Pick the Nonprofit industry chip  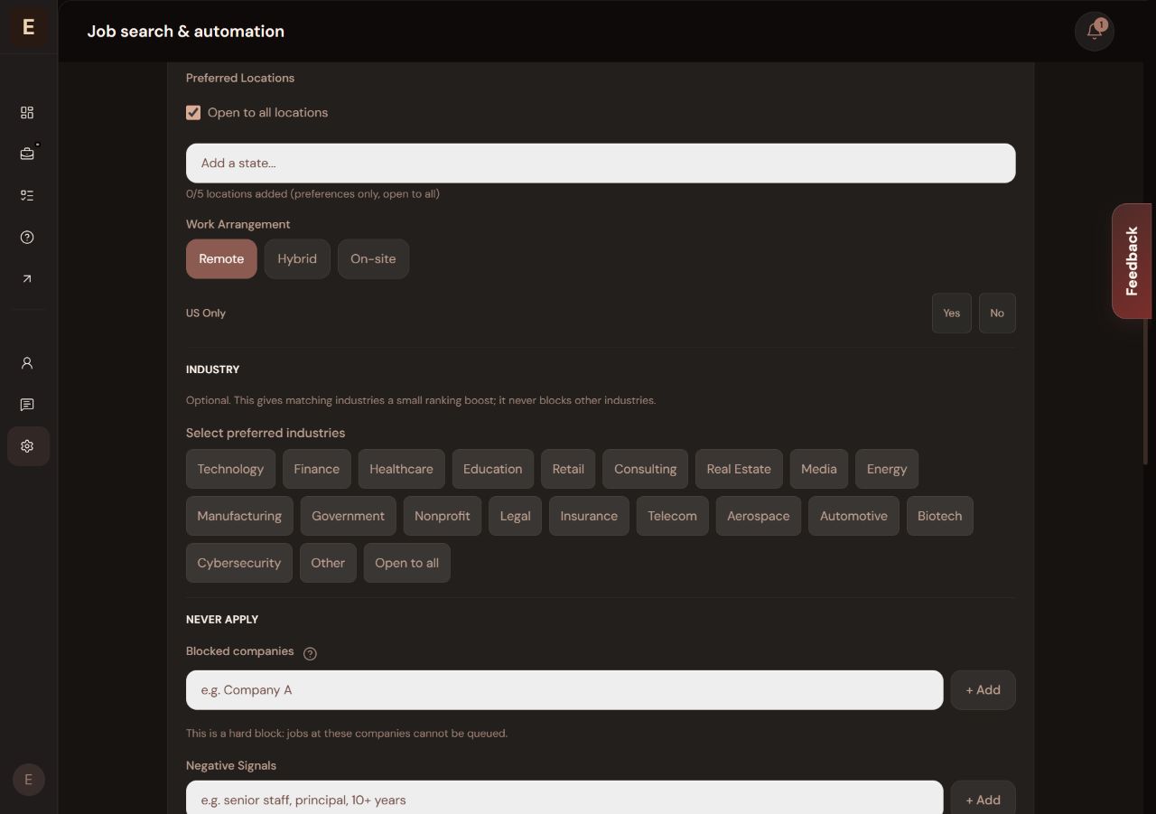tap(443, 516)
